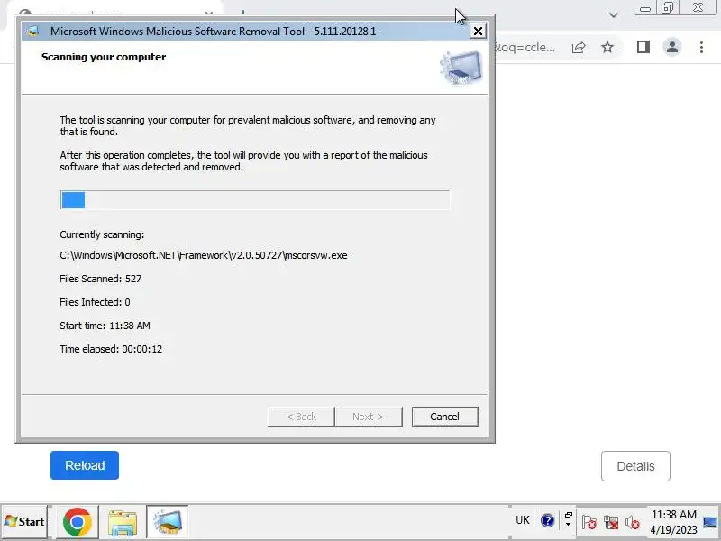This screenshot has width=721, height=541.
Task: Click the show desktop monitor icon
Action: coord(710,522)
